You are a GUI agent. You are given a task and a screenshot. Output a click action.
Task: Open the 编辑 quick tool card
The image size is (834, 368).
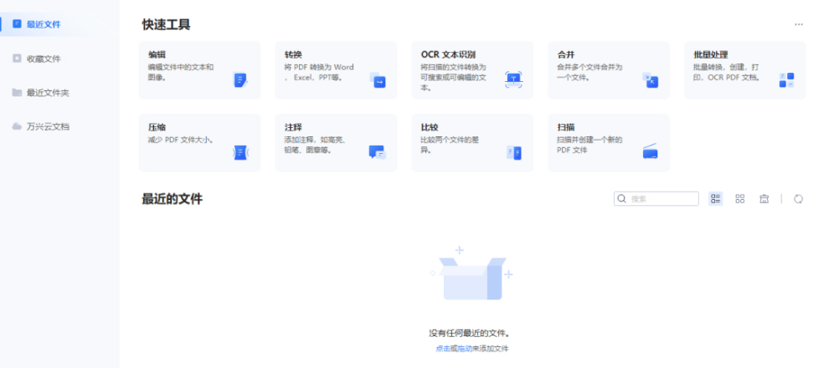click(200, 70)
